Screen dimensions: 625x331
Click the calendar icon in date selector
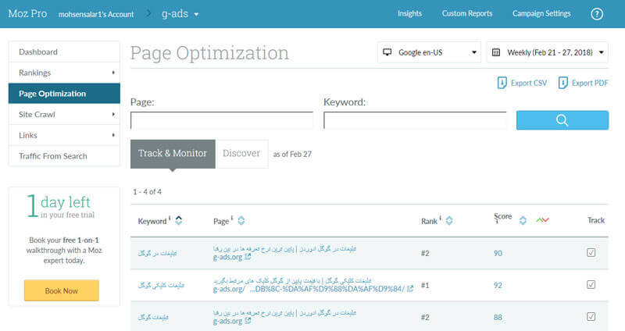496,52
